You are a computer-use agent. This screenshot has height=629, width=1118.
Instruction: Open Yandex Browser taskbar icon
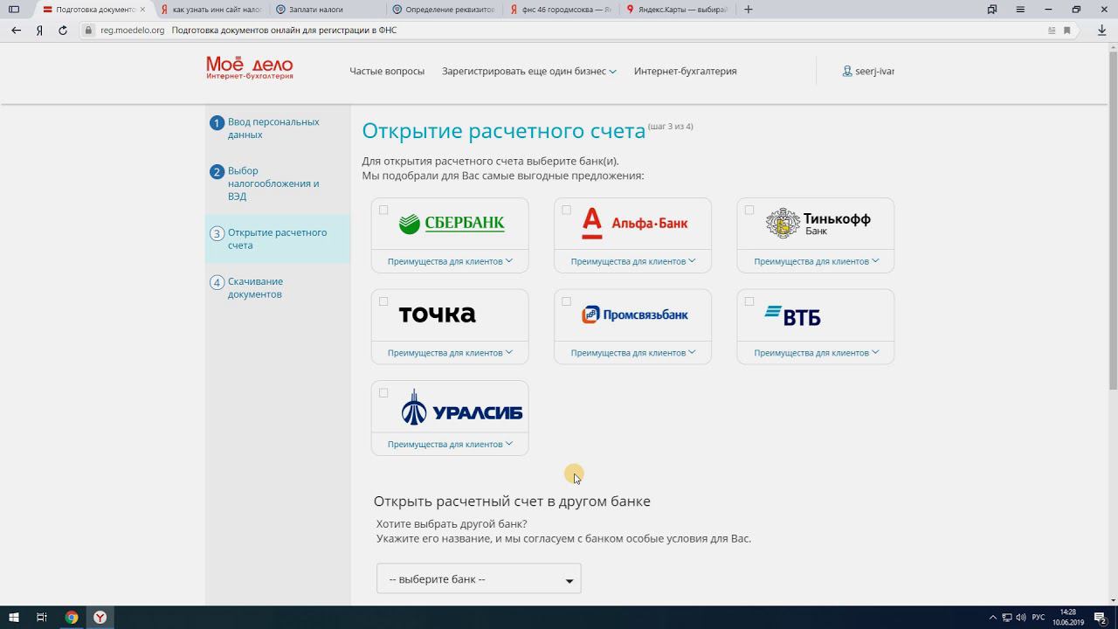pos(100,618)
